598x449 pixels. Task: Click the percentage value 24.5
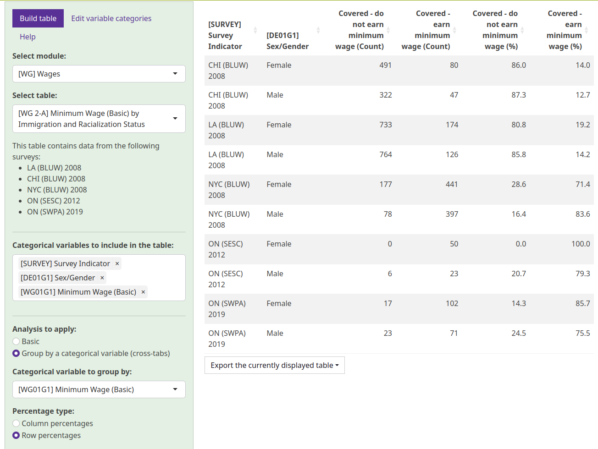tap(519, 333)
